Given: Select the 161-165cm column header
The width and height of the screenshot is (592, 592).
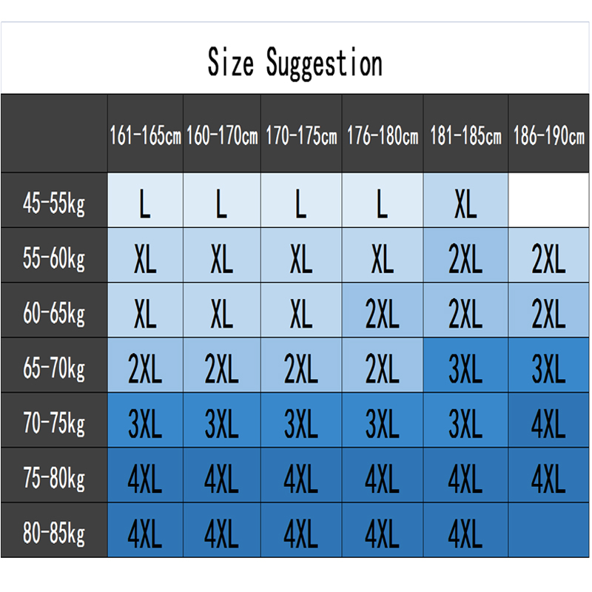Looking at the screenshot, I should pos(146,136).
